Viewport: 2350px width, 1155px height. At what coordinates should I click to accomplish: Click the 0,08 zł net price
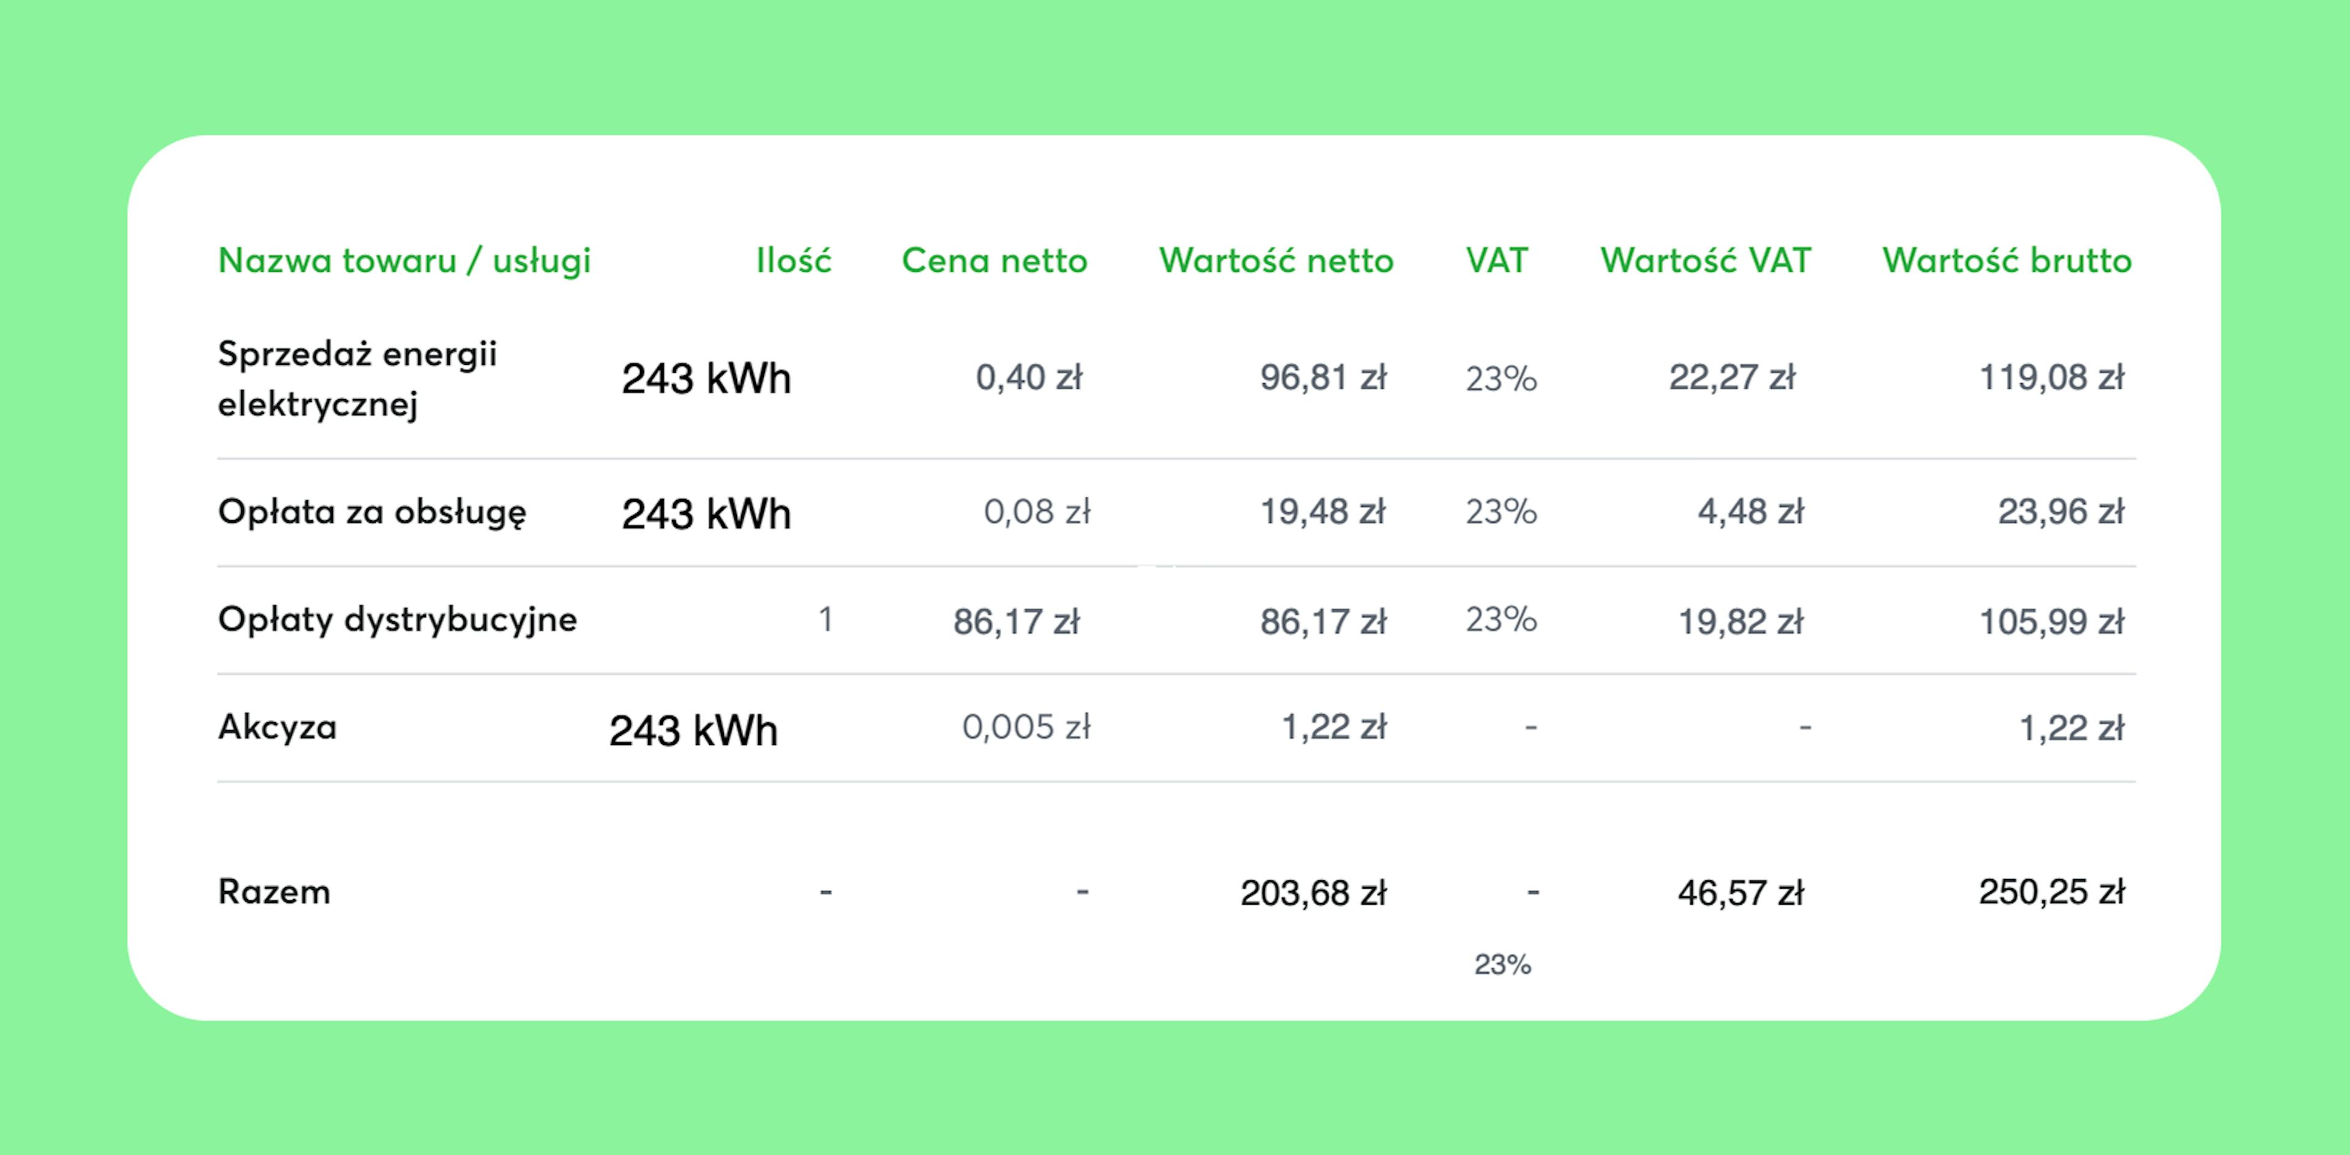tap(1037, 512)
